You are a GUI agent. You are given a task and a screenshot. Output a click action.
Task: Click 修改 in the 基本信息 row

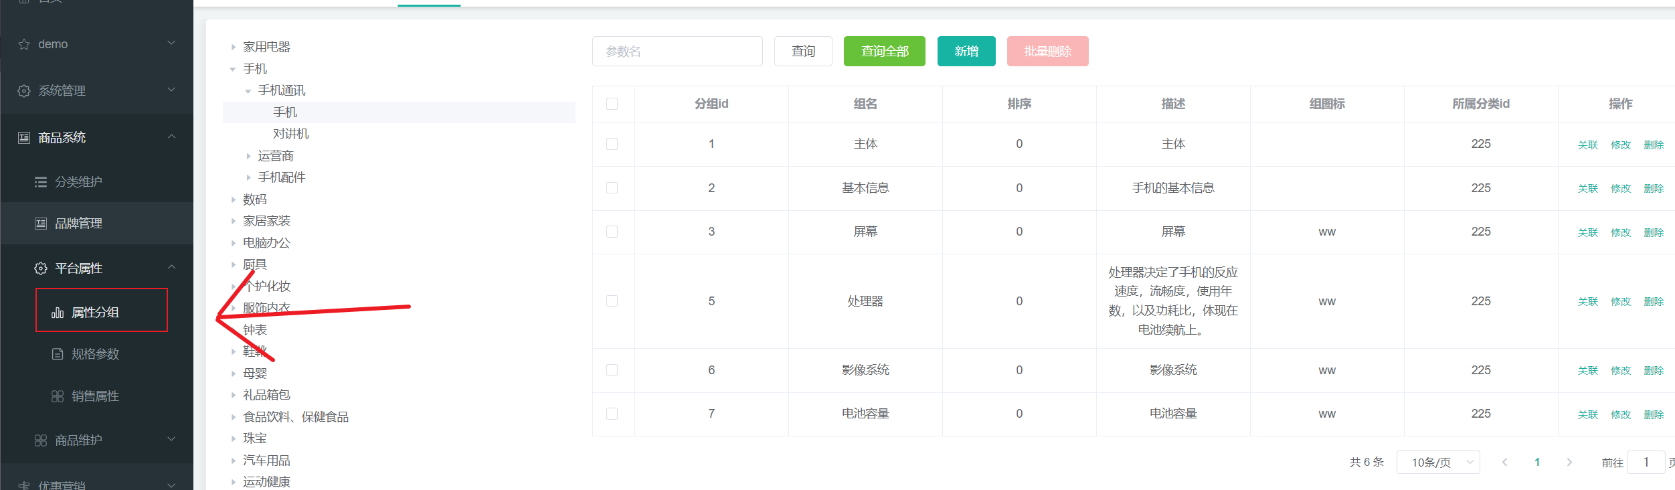click(1621, 189)
